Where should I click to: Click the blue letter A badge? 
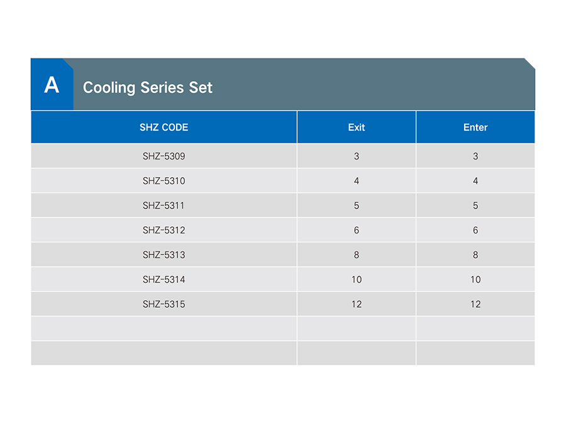tap(52, 84)
